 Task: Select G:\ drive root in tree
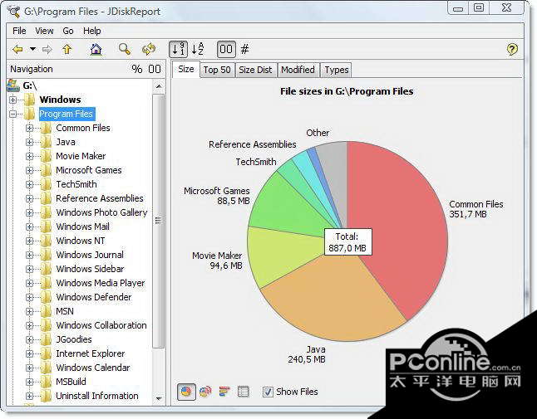[x=30, y=85]
